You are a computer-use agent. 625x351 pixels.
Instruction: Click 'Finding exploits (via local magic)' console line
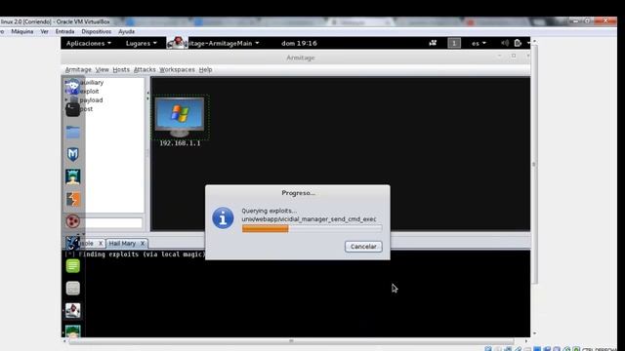pyautogui.click(x=135, y=253)
